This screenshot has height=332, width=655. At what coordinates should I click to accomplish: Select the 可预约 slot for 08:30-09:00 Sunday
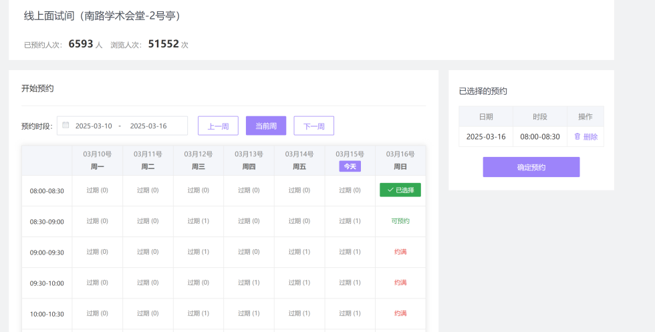pos(400,221)
